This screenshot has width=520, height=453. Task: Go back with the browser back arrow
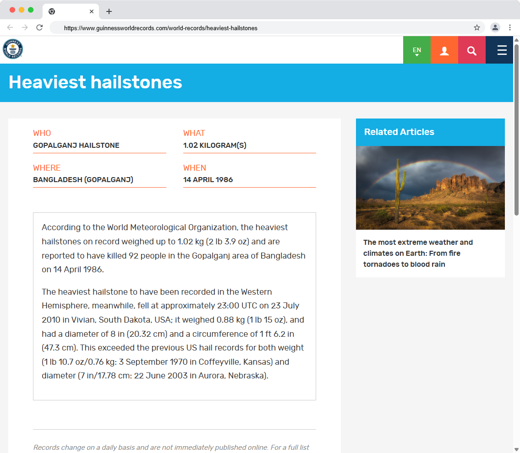tap(10, 27)
